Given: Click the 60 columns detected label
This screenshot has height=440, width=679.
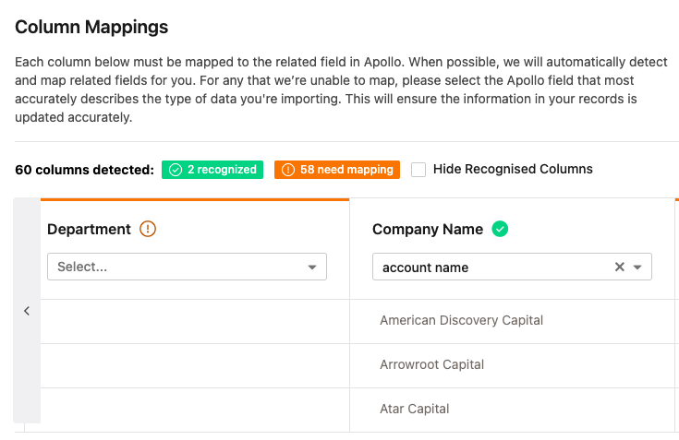Looking at the screenshot, I should (84, 170).
